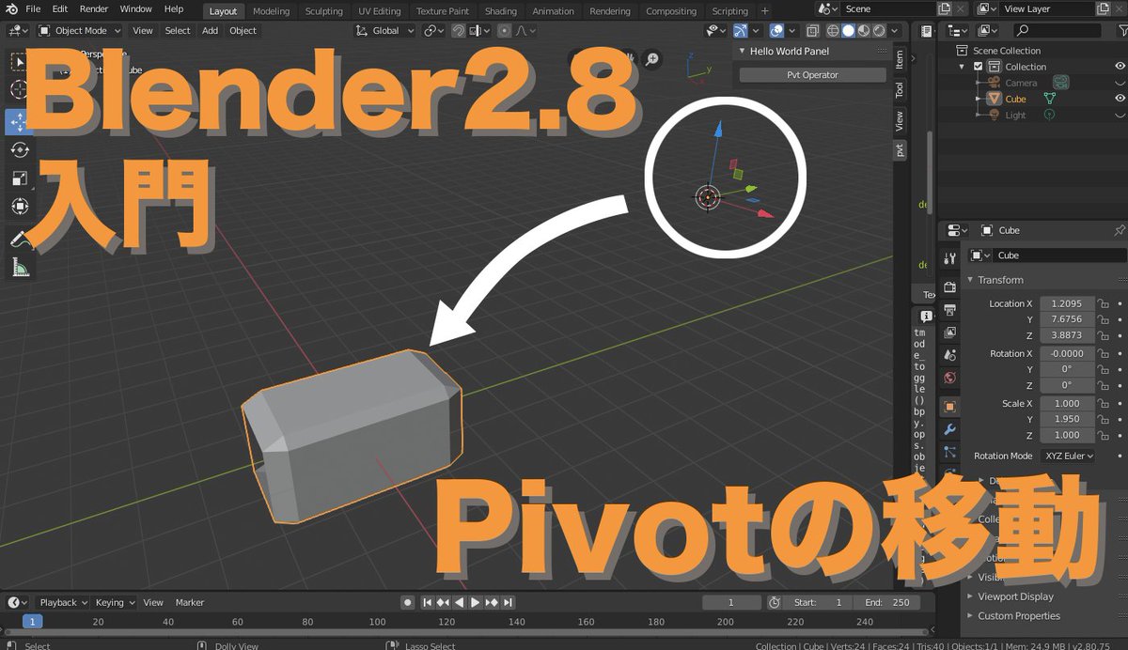Viewport: 1128px width, 650px height.
Task: Switch to solid viewport shading
Action: (x=848, y=30)
